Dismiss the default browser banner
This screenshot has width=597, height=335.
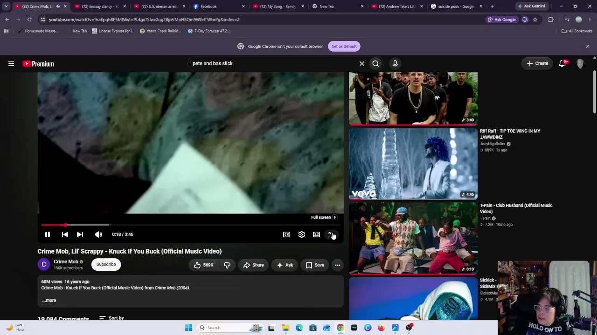coord(588,46)
